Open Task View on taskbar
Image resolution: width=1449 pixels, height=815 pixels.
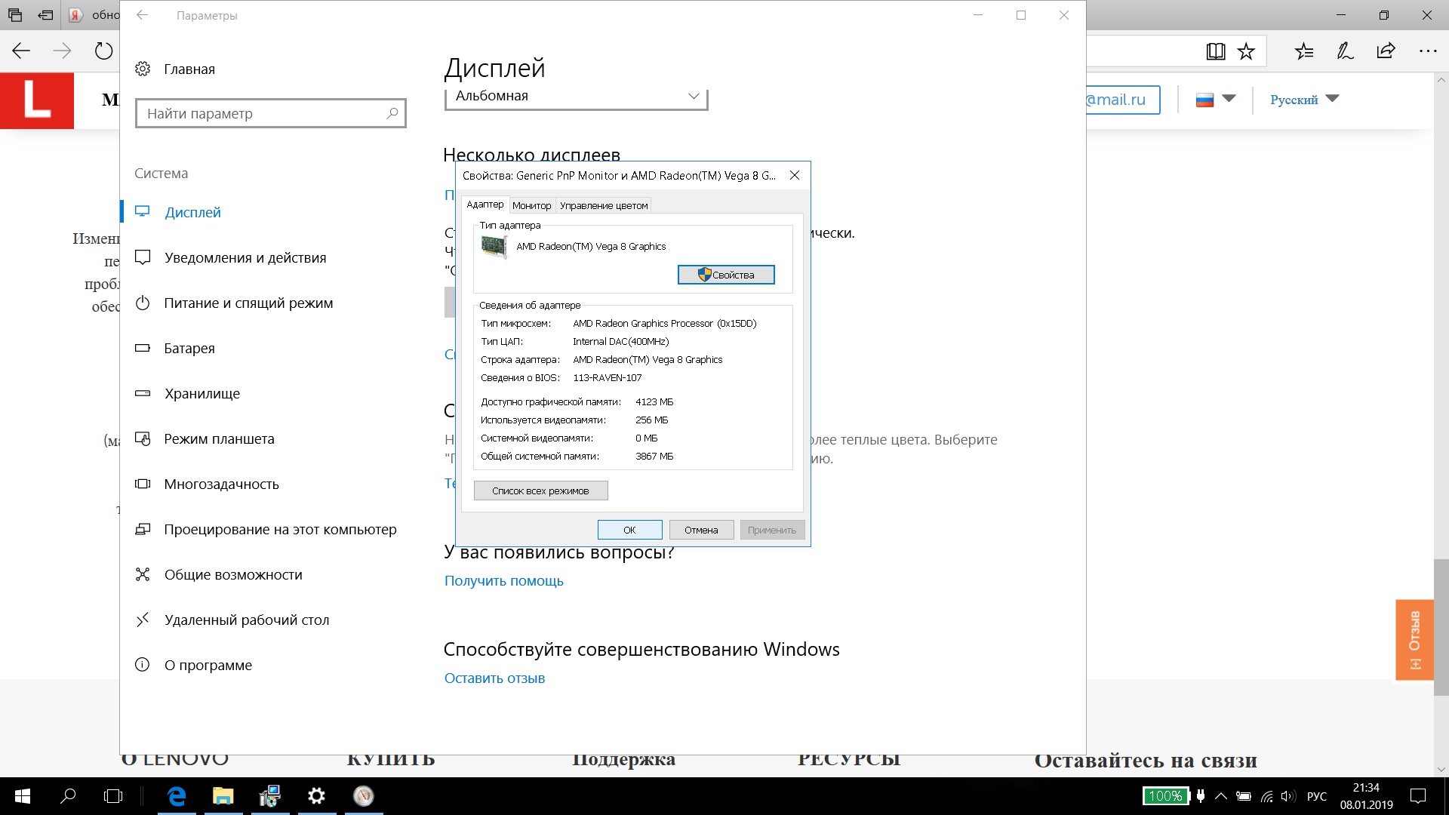click(113, 796)
